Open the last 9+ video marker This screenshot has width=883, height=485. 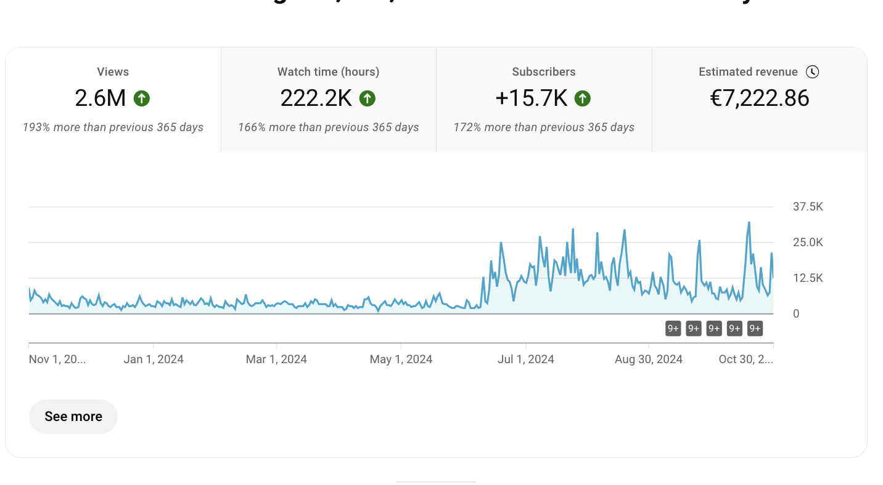[755, 329]
